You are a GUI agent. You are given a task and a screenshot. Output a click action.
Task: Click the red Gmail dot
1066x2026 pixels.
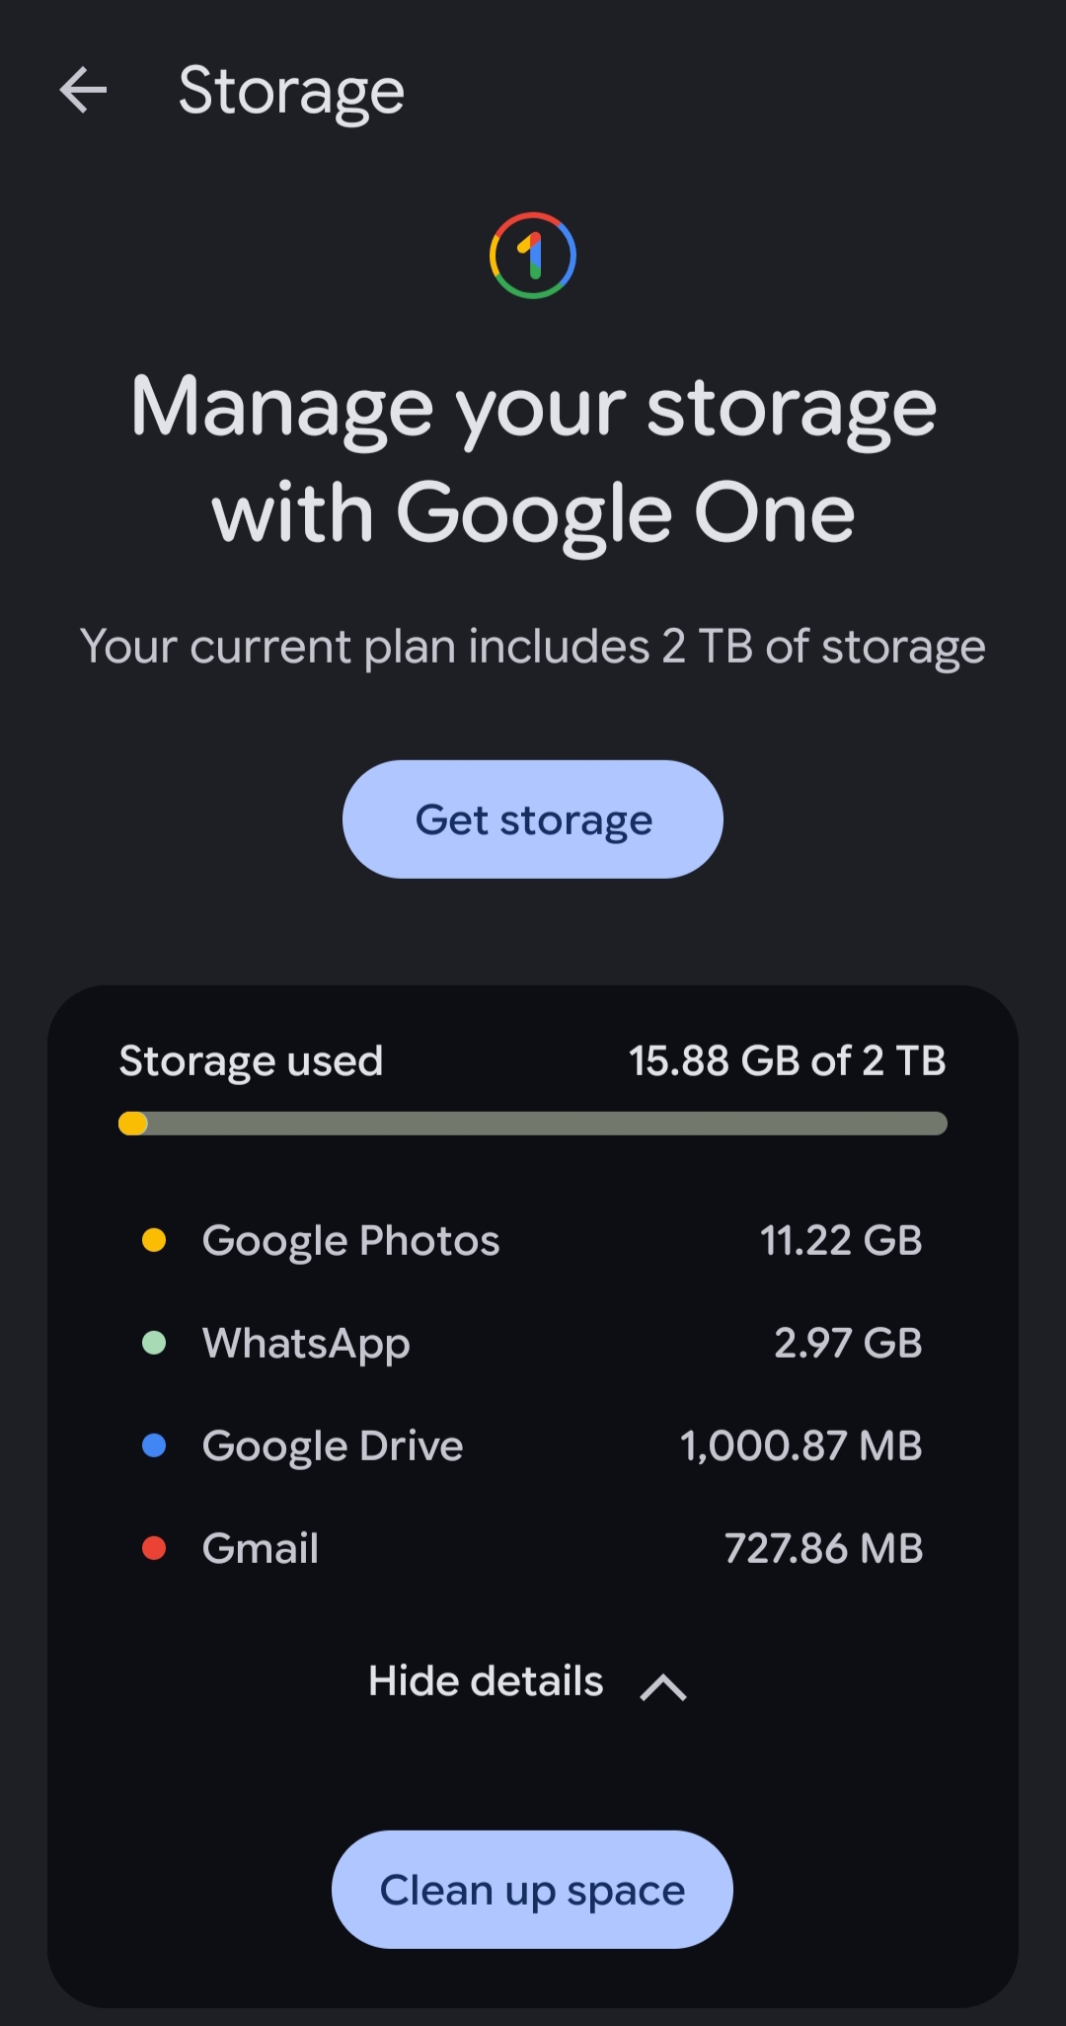click(x=154, y=1548)
